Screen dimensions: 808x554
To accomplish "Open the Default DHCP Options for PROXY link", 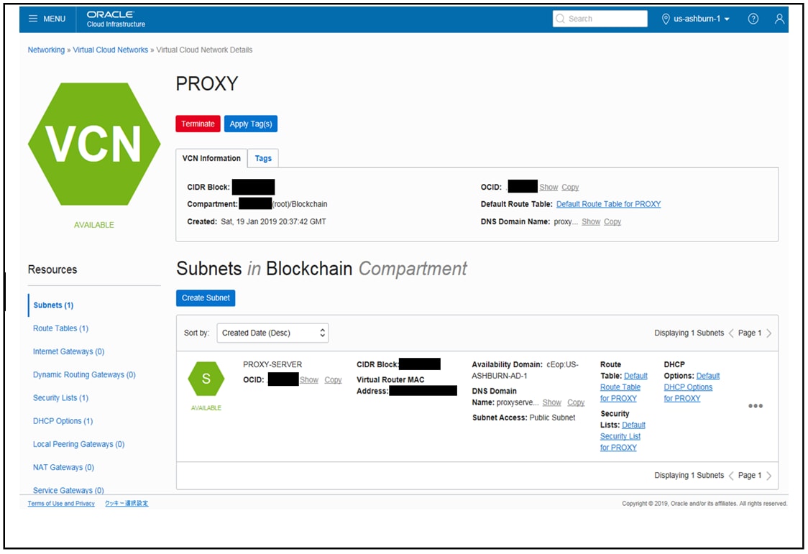I will click(x=689, y=387).
